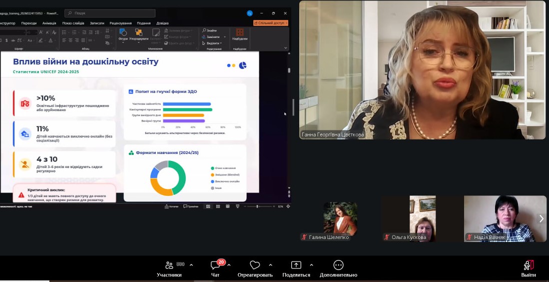Open the Анімація ribbon tab
Image resolution: width=549 pixels, height=282 pixels.
tap(49, 23)
